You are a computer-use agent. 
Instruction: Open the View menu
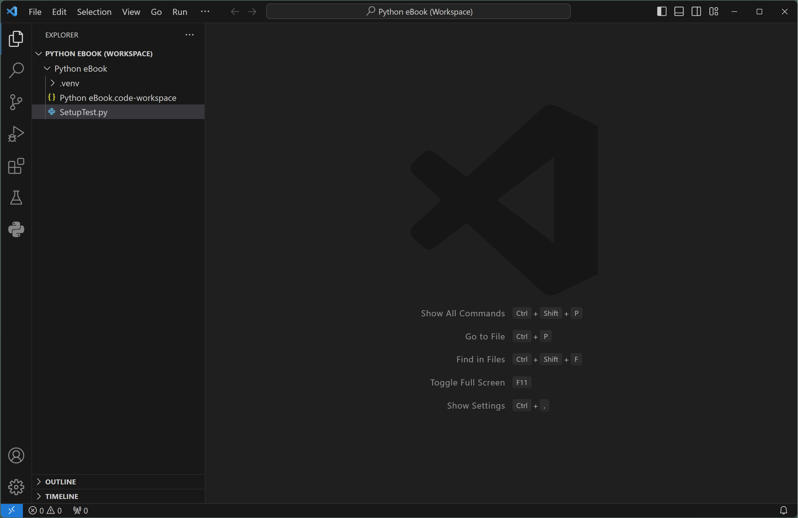pos(131,12)
